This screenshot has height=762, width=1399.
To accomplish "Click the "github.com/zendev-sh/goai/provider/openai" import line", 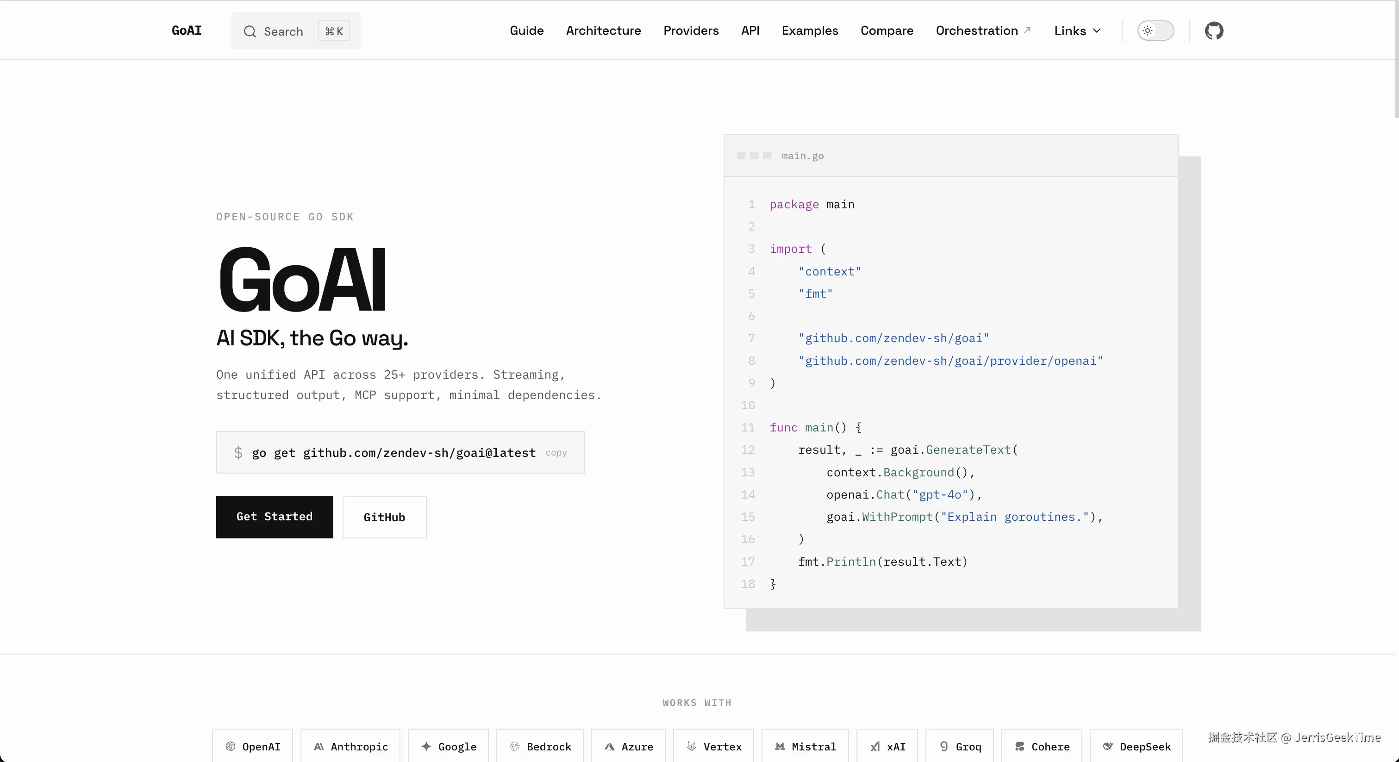I will coord(950,361).
